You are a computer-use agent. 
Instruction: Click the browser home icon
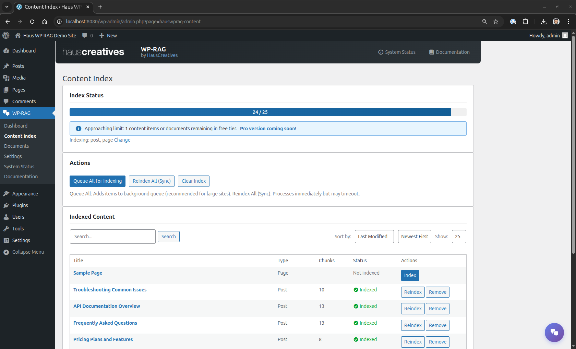(x=45, y=22)
